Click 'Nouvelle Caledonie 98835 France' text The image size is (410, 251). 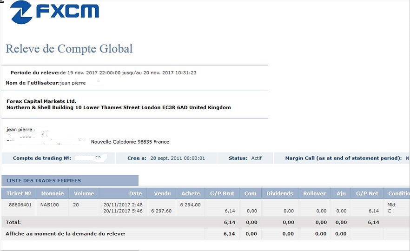point(130,142)
